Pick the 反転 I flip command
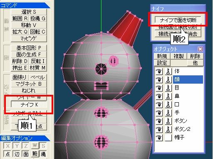 point(38,61)
